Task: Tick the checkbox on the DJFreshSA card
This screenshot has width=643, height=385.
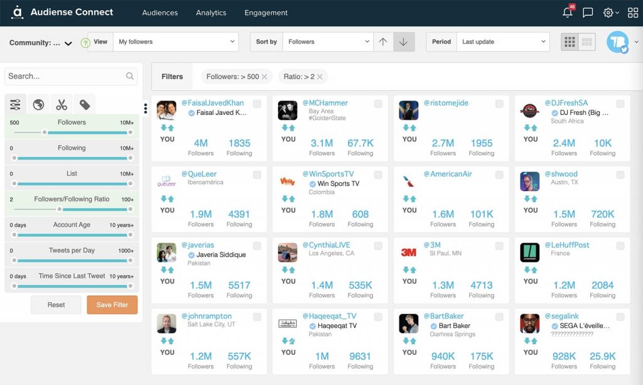Action: coord(620,104)
